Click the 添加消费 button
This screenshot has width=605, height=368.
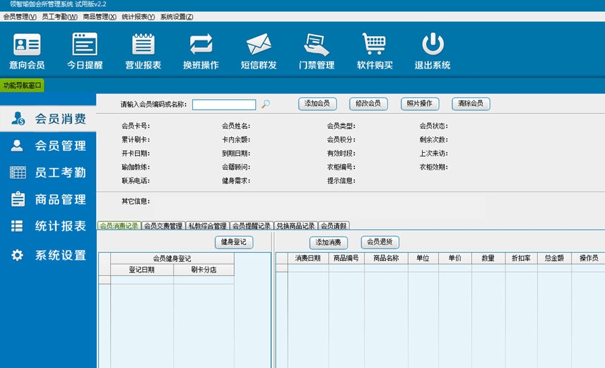(328, 242)
